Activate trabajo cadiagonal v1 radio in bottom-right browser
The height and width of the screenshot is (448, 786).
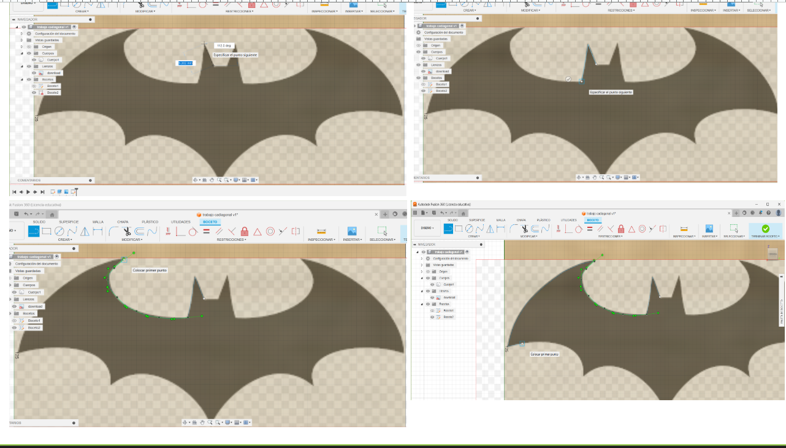(x=467, y=252)
